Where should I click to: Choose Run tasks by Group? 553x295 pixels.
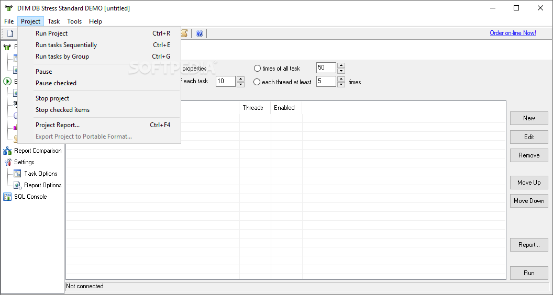[x=99, y=56]
